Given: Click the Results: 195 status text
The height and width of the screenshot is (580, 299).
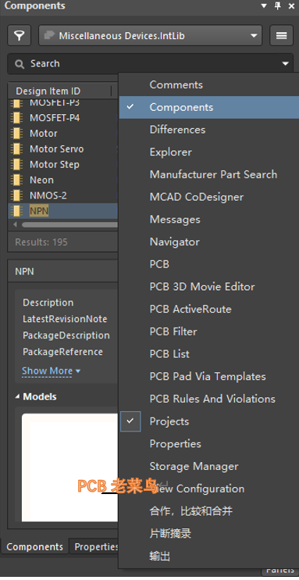Looking at the screenshot, I should pos(41,242).
